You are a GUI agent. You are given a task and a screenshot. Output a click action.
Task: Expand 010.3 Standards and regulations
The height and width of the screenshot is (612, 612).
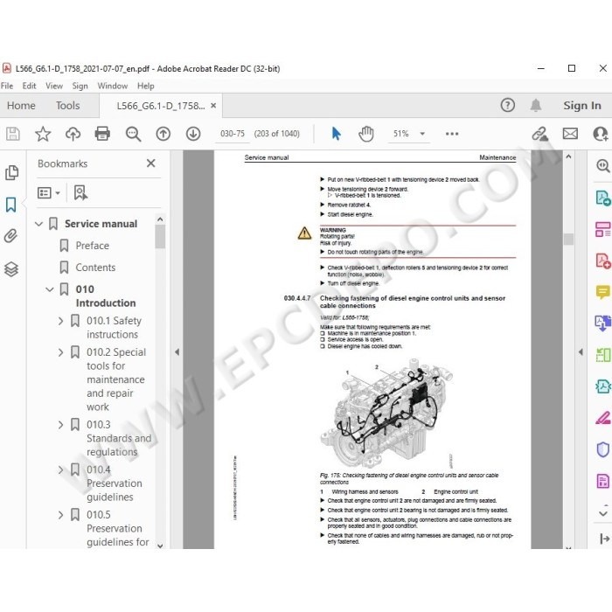60,425
